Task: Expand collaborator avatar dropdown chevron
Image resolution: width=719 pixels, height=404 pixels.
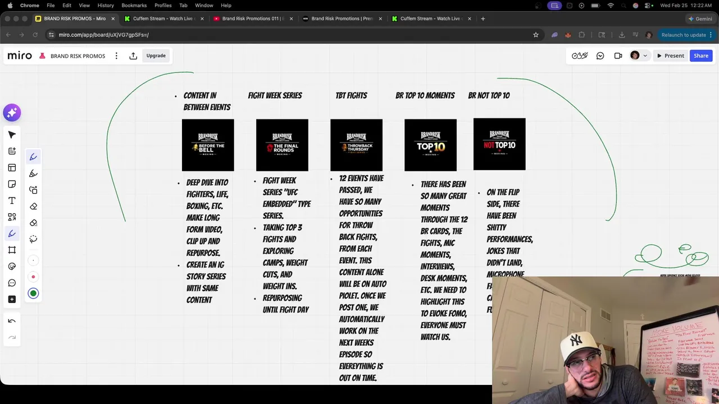Action: click(x=645, y=56)
